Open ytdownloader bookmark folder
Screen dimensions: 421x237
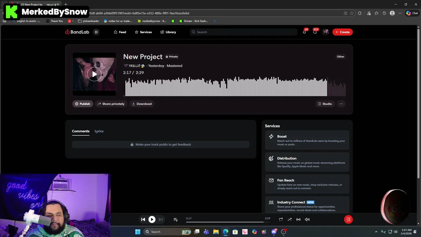pos(88,21)
